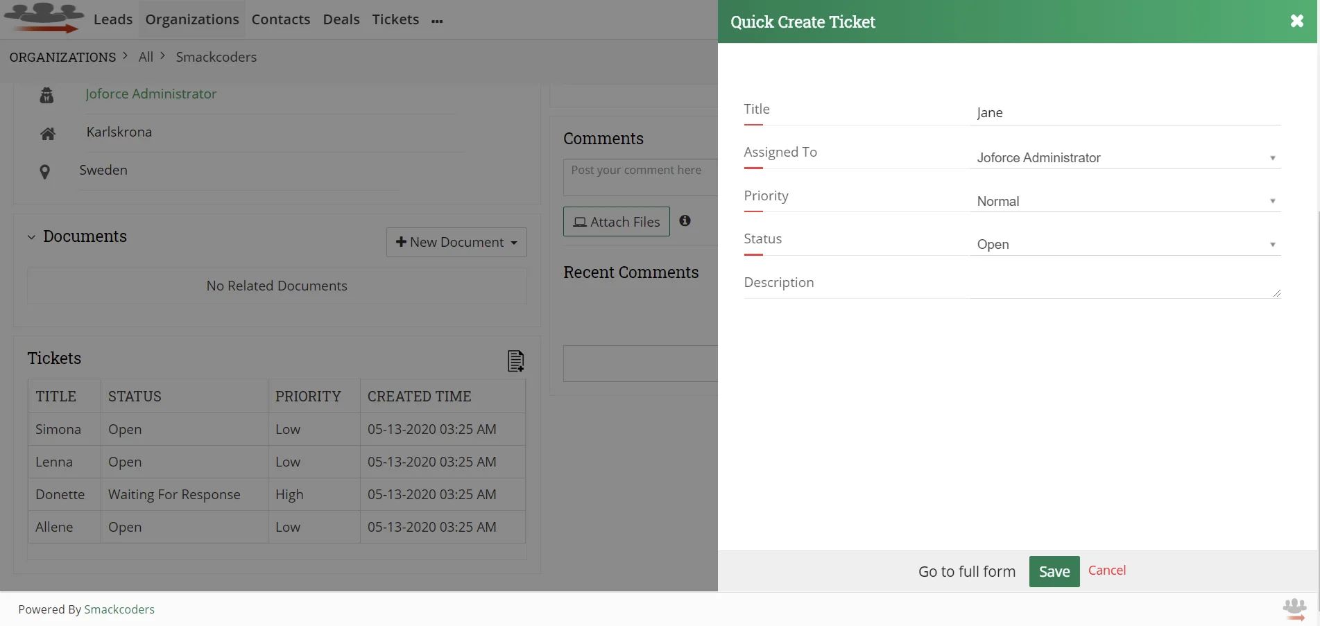Open the Assigned To dropdown

tap(1272, 157)
